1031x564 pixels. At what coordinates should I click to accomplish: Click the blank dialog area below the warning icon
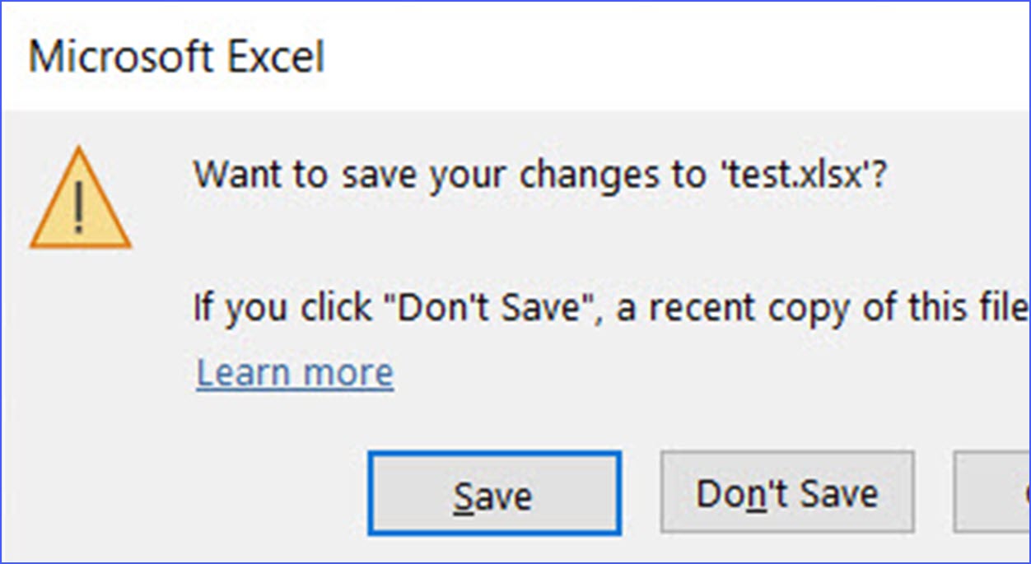pos(80,395)
